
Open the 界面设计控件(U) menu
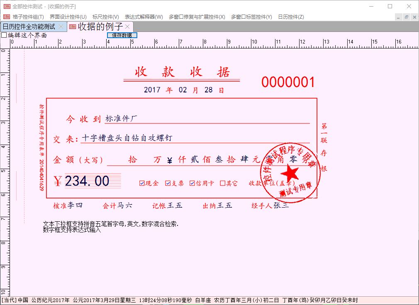click(x=68, y=17)
